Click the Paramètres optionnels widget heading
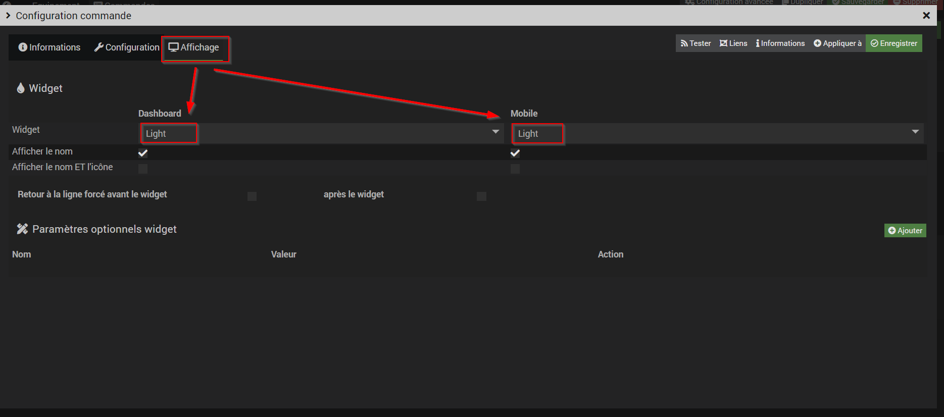The width and height of the screenshot is (944, 417). click(105, 229)
